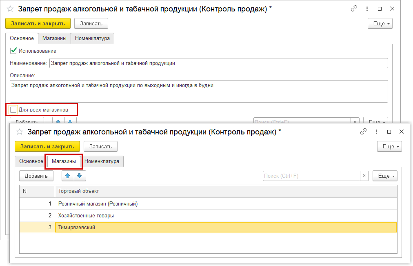Move row down in Магазины list

pyautogui.click(x=80, y=176)
